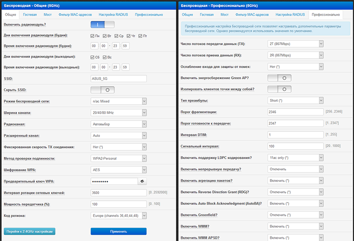Uncheck the Вт weekday checkbox
354x241 pixels.
[105, 36]
